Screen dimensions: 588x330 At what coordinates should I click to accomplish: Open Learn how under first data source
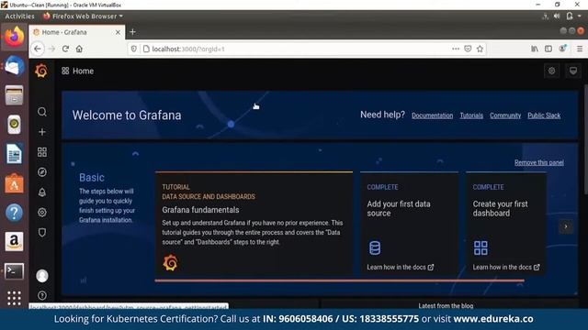(401, 267)
